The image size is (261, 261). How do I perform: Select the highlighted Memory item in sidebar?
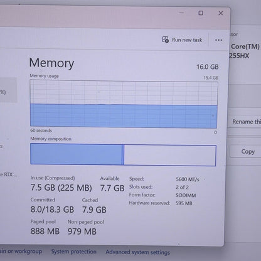tap(8, 90)
